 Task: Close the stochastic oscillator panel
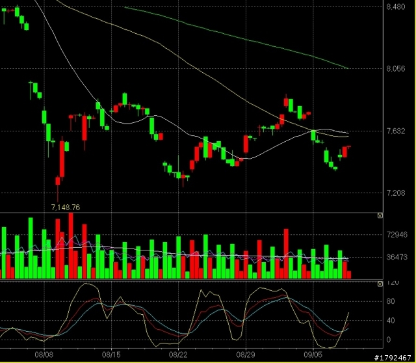tap(380, 284)
